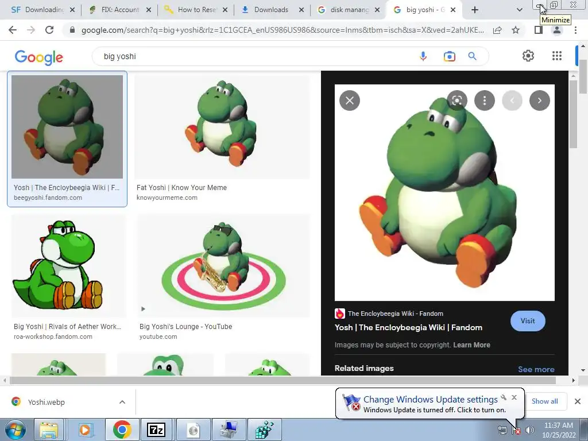Click the horizontal scrollbar of the page
This screenshot has width=588, height=441.
click(x=283, y=380)
